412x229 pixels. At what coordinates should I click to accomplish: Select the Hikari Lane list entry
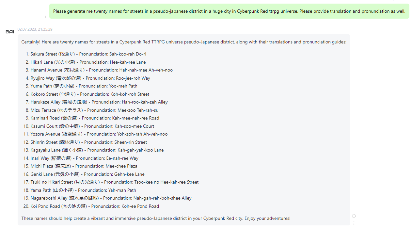(88, 62)
